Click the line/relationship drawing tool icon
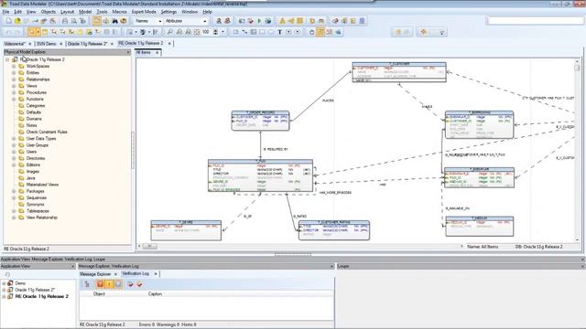 click(244, 32)
